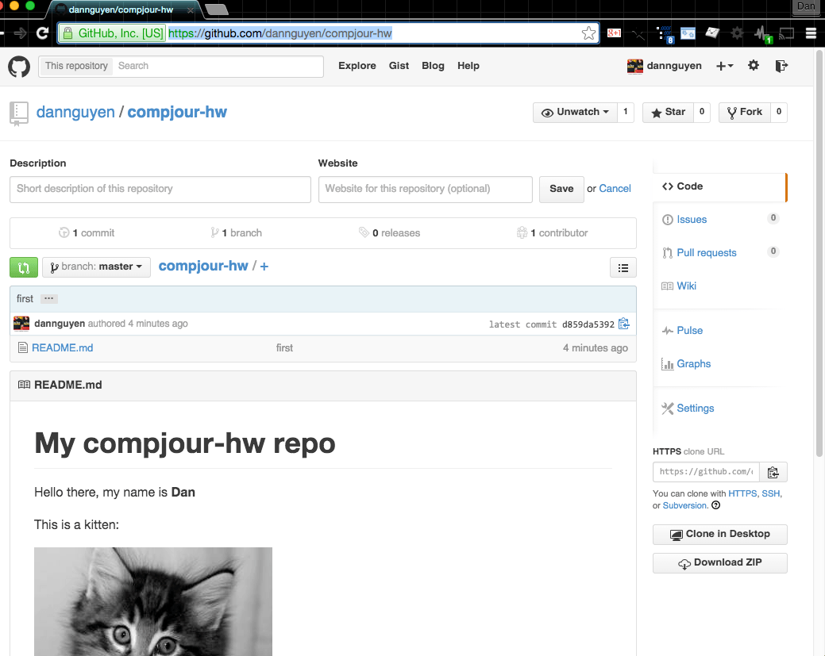The width and height of the screenshot is (825, 656).
Task: Reload the page in the browser toolbar
Action: [x=43, y=33]
